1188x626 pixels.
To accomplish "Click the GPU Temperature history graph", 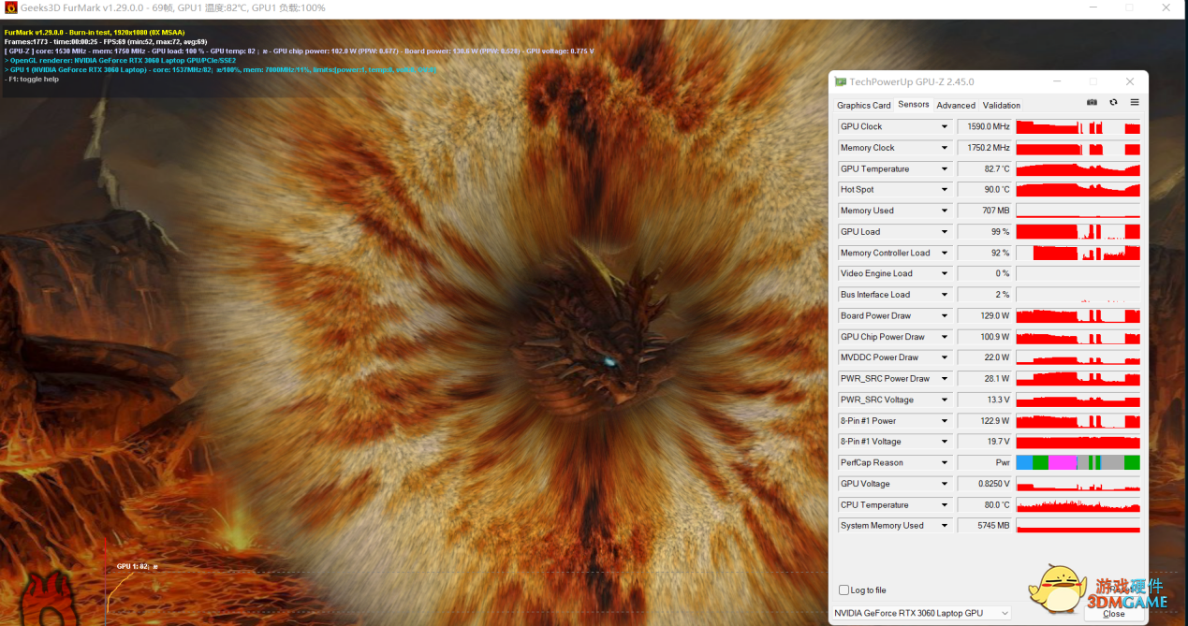I will click(x=1078, y=169).
